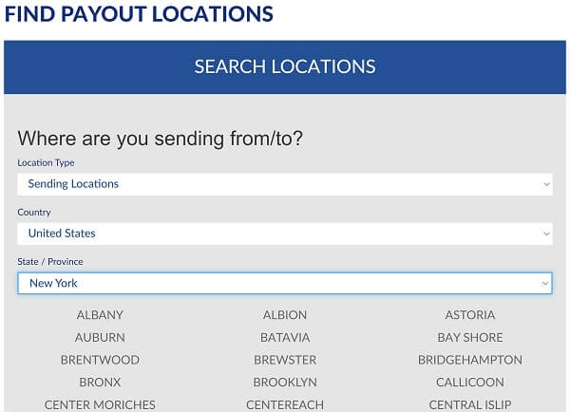The image size is (570, 412).
Task: Open the AUBURN city link
Action: 100,338
